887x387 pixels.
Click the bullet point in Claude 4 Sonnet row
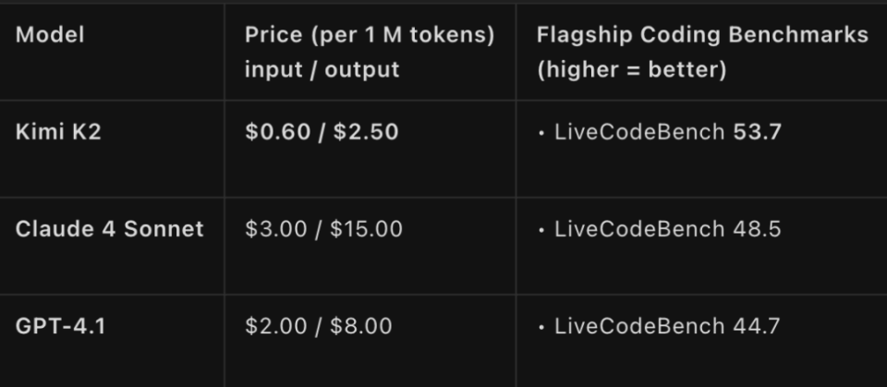click(x=541, y=229)
